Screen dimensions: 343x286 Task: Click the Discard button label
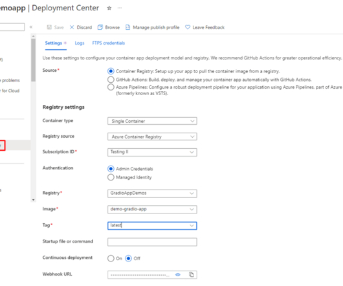(84, 27)
